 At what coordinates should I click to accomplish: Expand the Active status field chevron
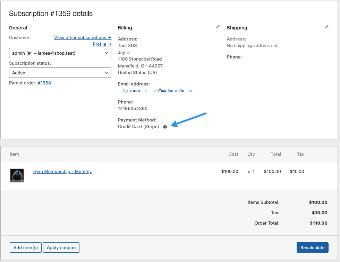coord(107,73)
